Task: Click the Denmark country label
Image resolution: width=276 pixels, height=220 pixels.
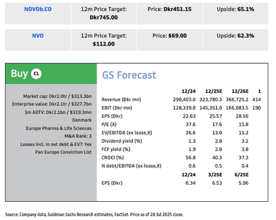Action: click(x=82, y=120)
